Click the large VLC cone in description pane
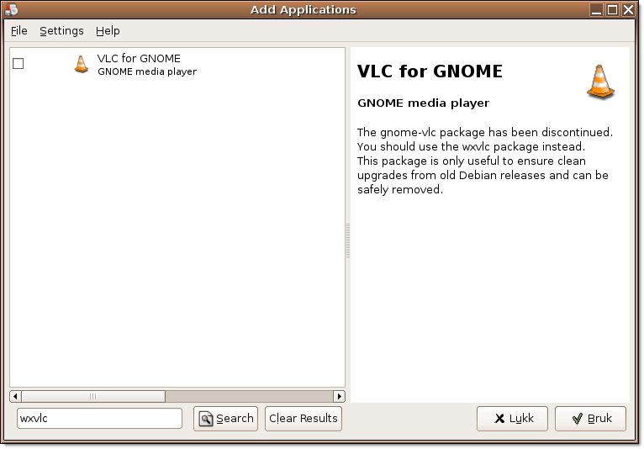644x449 pixels. click(600, 82)
